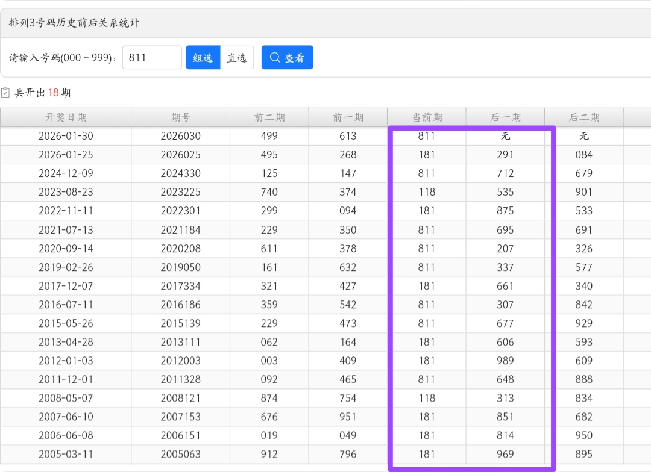Focus the number input field containing 811

click(152, 58)
